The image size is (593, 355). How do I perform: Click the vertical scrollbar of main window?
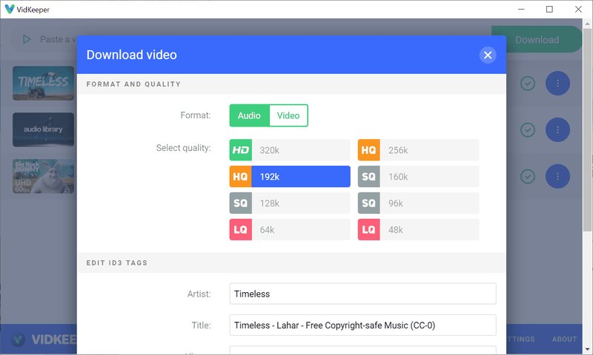[588, 129]
